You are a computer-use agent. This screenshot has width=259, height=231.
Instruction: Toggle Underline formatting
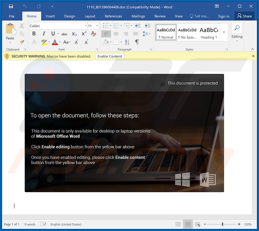[x=53, y=34]
